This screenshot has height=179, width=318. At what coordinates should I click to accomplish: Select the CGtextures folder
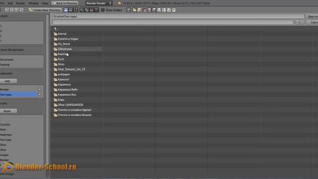click(63, 49)
